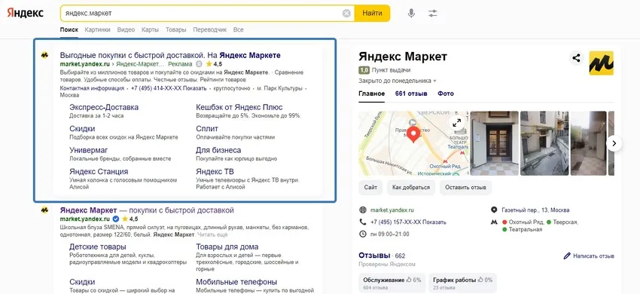Start voice search with the microphone icon
The width and height of the screenshot is (640, 294).
411,14
